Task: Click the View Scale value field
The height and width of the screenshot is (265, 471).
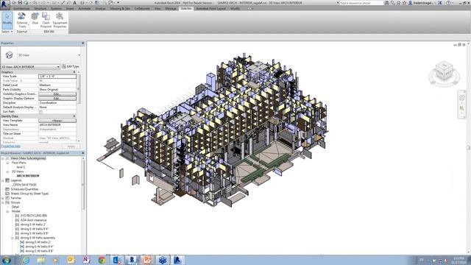Action: click(x=57, y=77)
